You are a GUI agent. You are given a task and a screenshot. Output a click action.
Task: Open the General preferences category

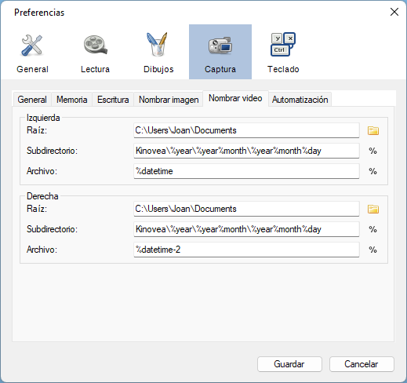(x=32, y=52)
